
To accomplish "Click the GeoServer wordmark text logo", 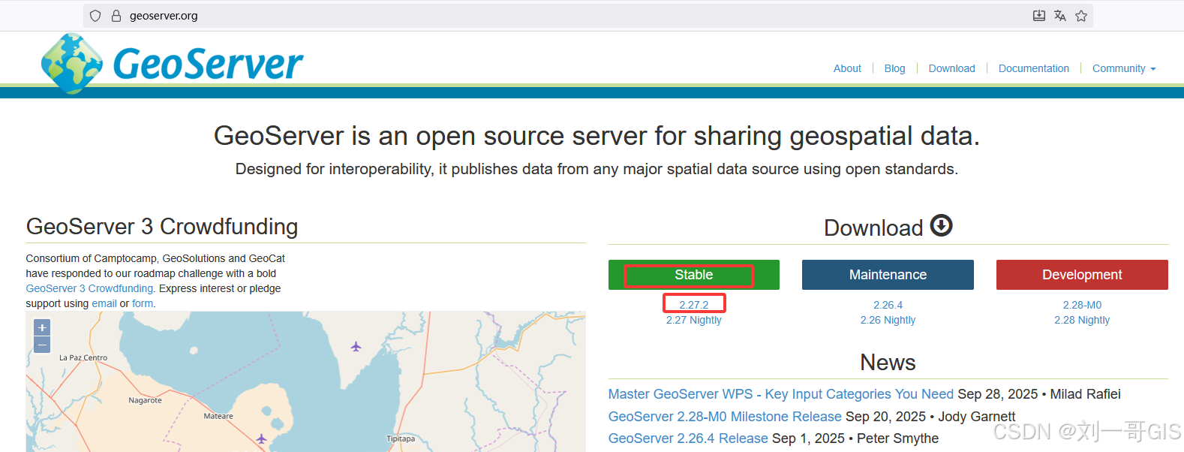I will [x=208, y=65].
